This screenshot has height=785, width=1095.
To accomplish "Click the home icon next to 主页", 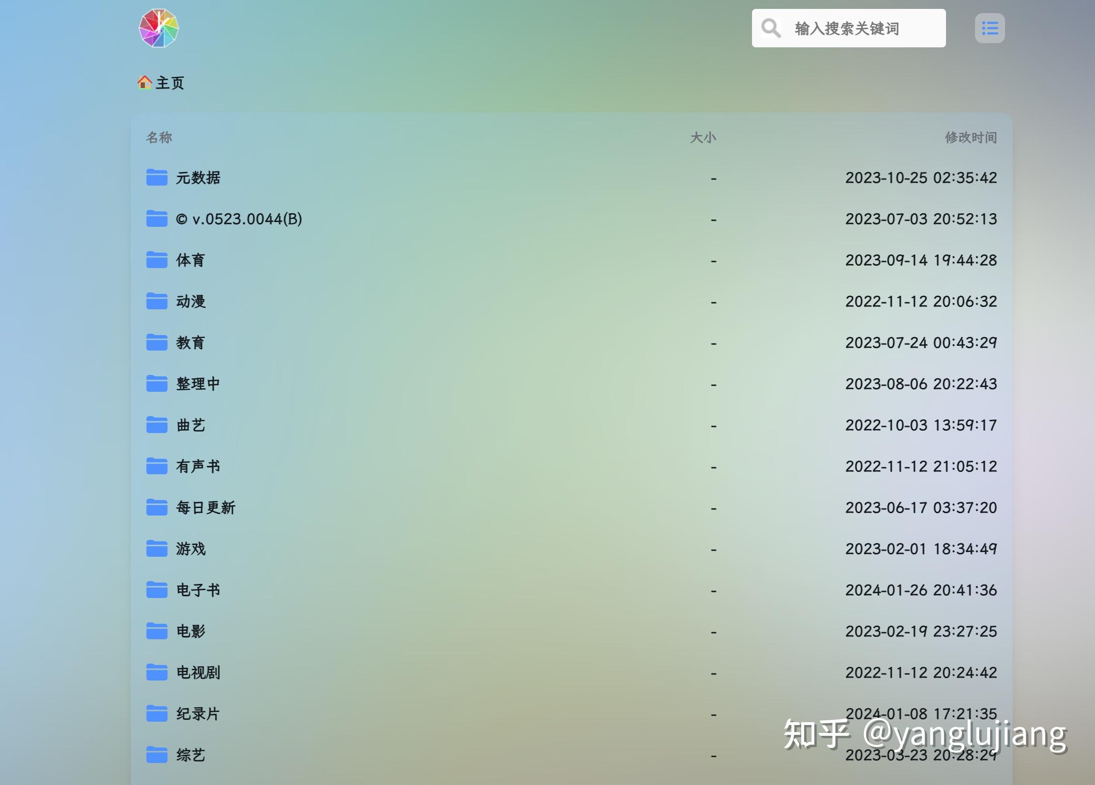I will pyautogui.click(x=144, y=82).
